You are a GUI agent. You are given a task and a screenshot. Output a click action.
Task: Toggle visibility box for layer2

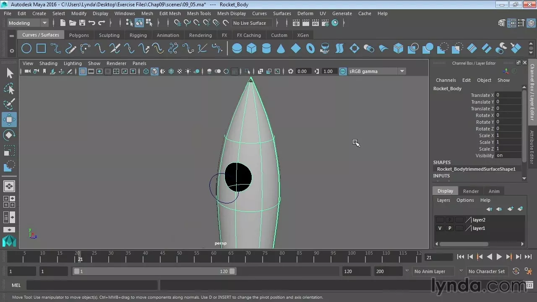[440, 220]
